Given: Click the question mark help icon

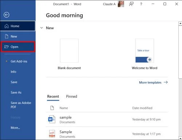Looking at the screenshot, I should [x=141, y=4].
